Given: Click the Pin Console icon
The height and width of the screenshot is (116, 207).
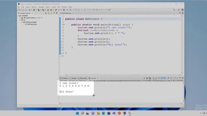Looking at the screenshot, I should pyautogui.click(x=168, y=78).
